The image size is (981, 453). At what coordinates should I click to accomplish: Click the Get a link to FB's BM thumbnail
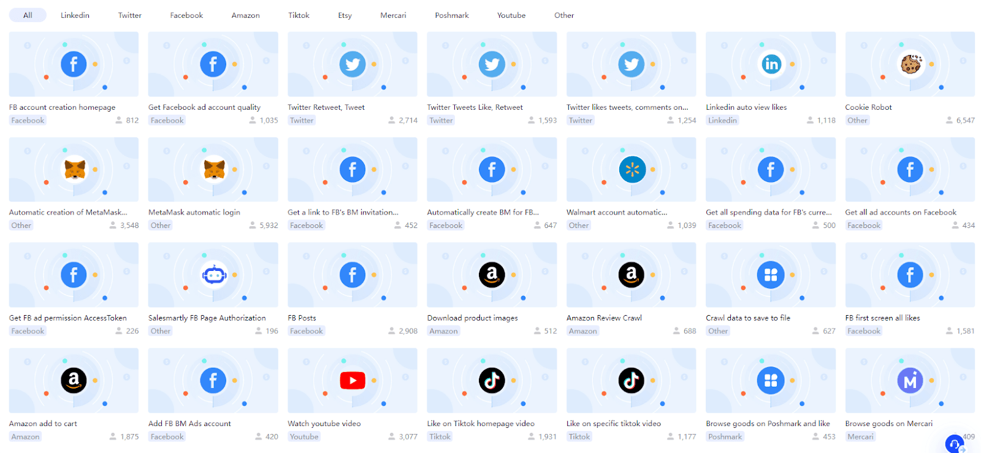click(x=353, y=170)
